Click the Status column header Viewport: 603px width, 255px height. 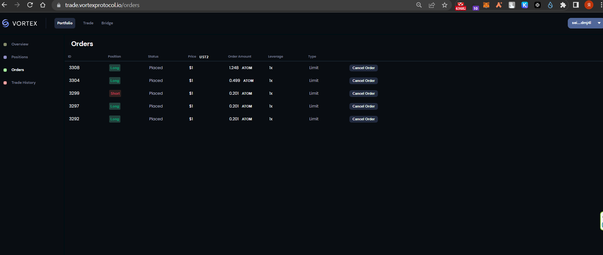(x=153, y=57)
